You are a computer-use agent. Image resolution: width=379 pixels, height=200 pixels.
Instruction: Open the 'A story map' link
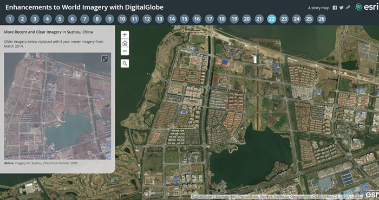pyautogui.click(x=318, y=8)
